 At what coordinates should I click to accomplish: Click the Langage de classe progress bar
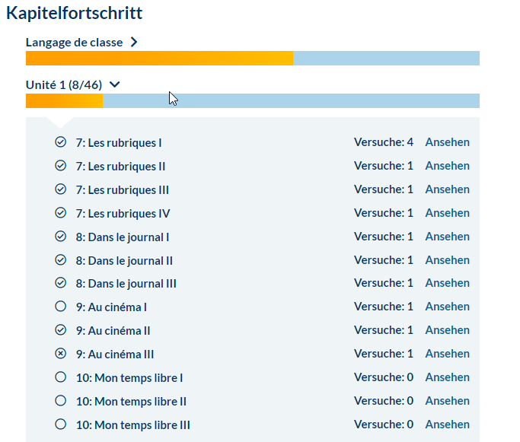(252, 59)
